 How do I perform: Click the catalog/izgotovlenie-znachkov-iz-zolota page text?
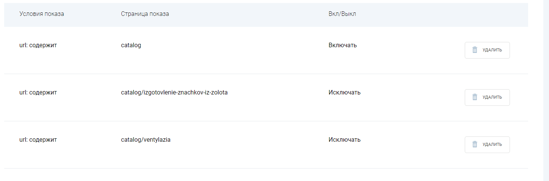(174, 93)
